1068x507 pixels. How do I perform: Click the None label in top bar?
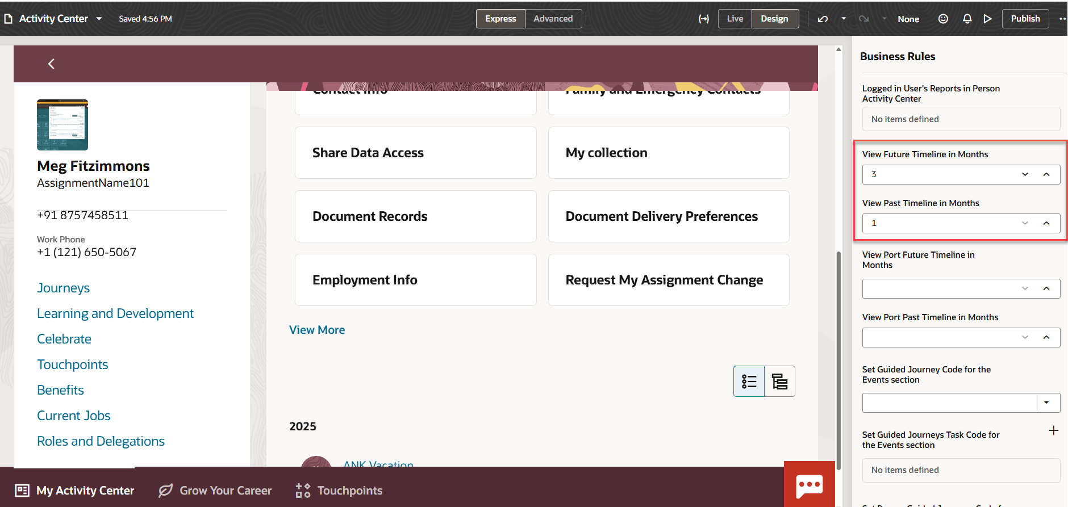click(908, 19)
